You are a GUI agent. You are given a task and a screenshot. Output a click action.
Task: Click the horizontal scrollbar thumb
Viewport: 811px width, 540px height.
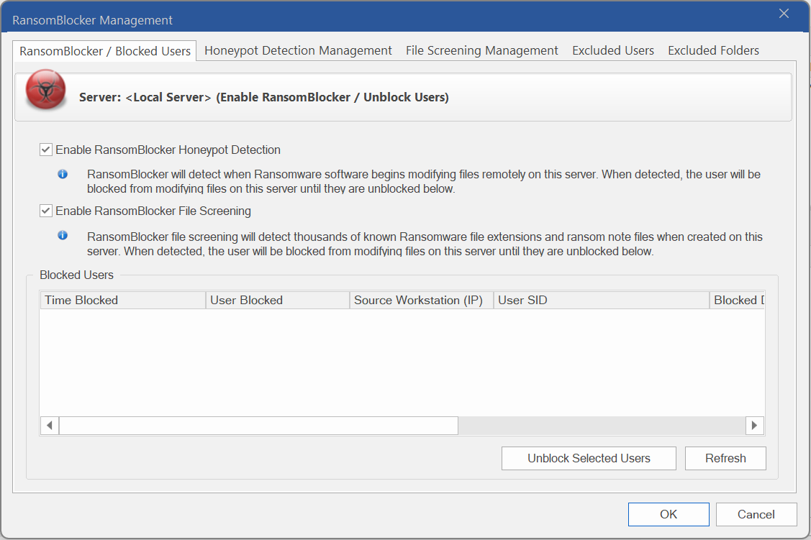pyautogui.click(x=258, y=425)
